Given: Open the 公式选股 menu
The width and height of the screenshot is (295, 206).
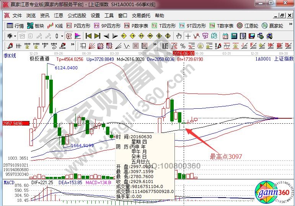Looking at the screenshot, I should (x=77, y=16).
